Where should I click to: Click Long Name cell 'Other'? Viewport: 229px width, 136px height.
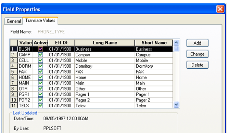tap(104, 89)
